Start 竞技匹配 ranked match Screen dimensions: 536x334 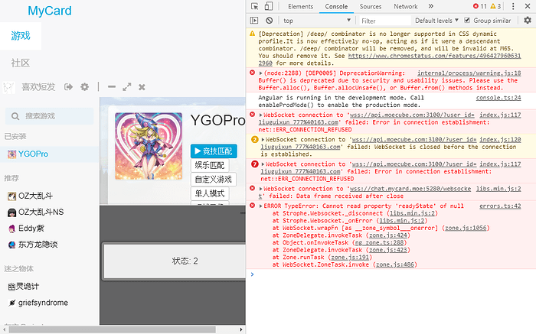click(x=214, y=151)
